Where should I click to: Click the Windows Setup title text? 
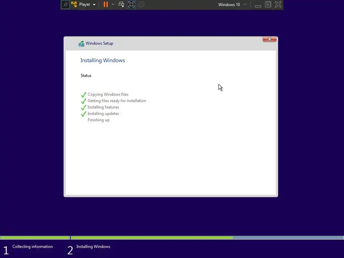point(99,43)
